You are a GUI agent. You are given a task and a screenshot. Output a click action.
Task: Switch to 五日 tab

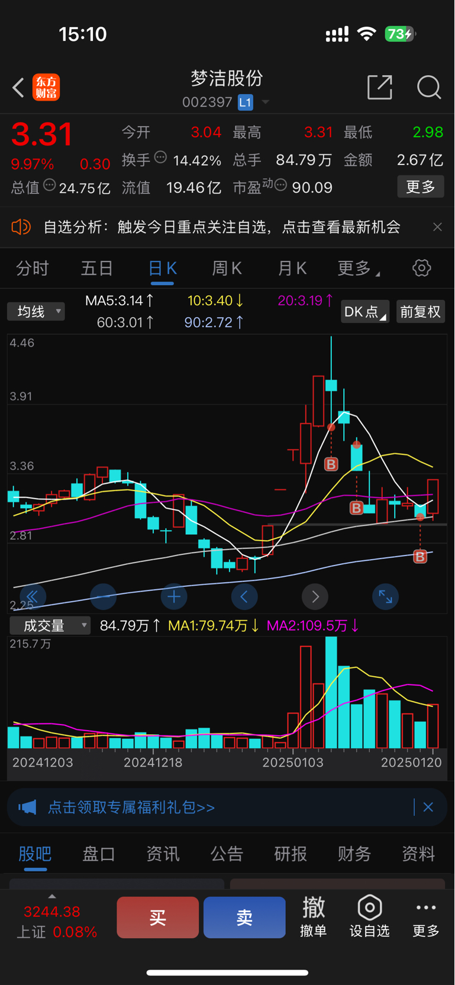pos(97,269)
